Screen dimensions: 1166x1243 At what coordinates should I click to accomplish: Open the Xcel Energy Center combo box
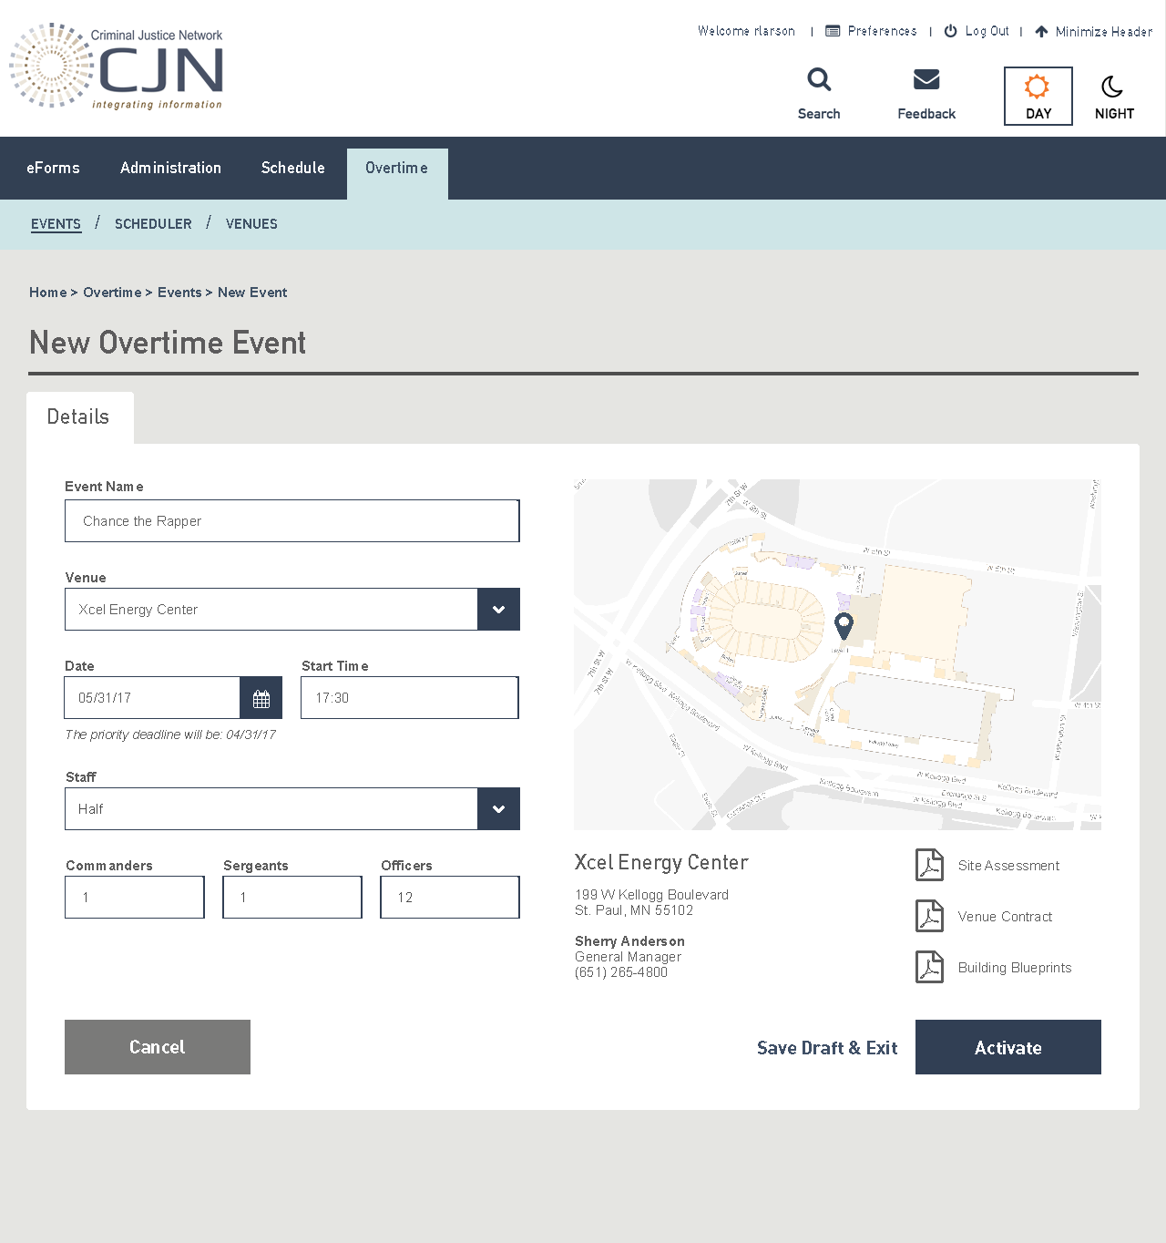292,610
